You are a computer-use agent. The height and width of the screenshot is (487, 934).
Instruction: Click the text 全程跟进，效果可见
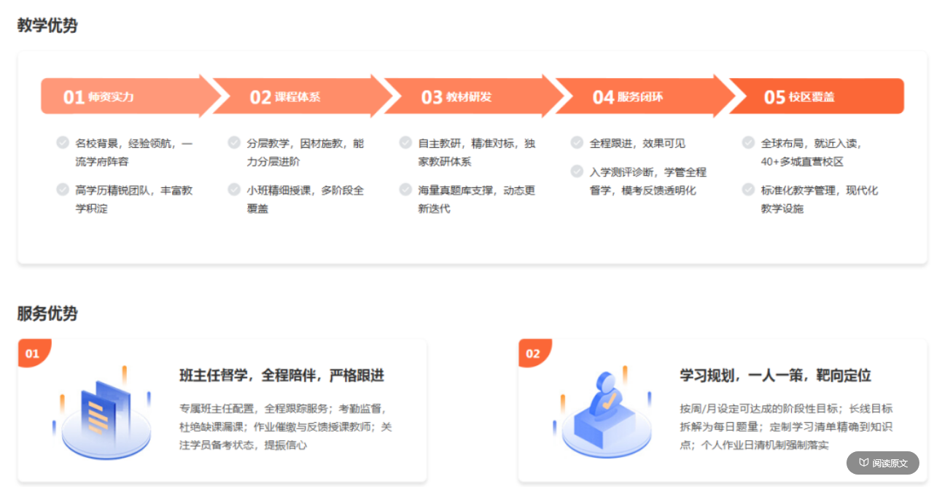click(x=638, y=143)
